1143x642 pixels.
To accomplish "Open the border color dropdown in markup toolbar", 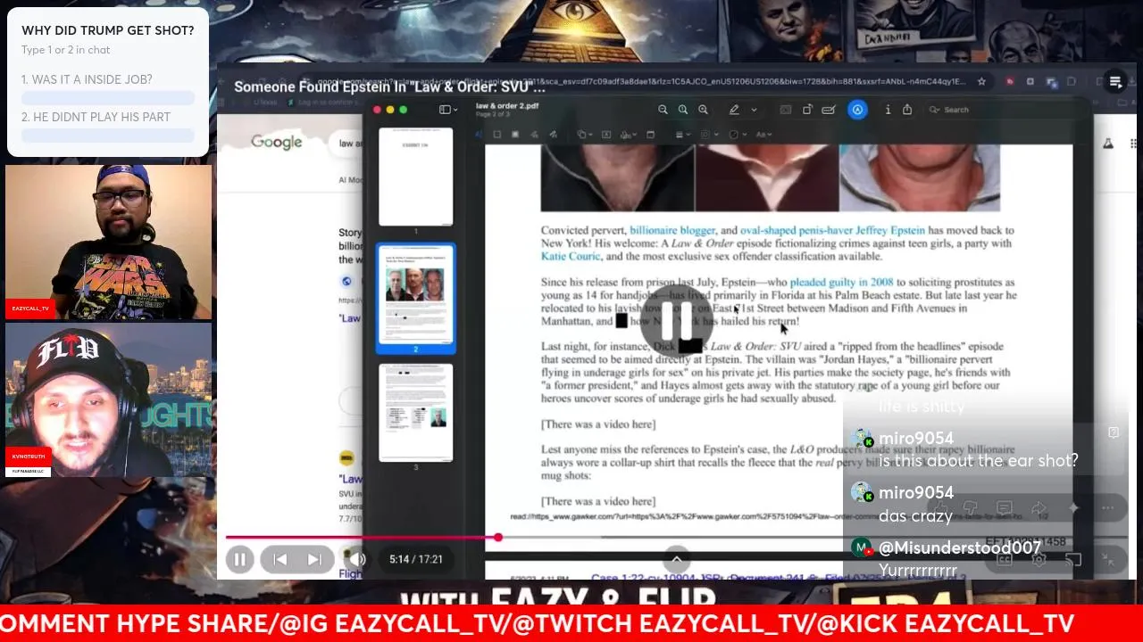I will pyautogui.click(x=710, y=135).
